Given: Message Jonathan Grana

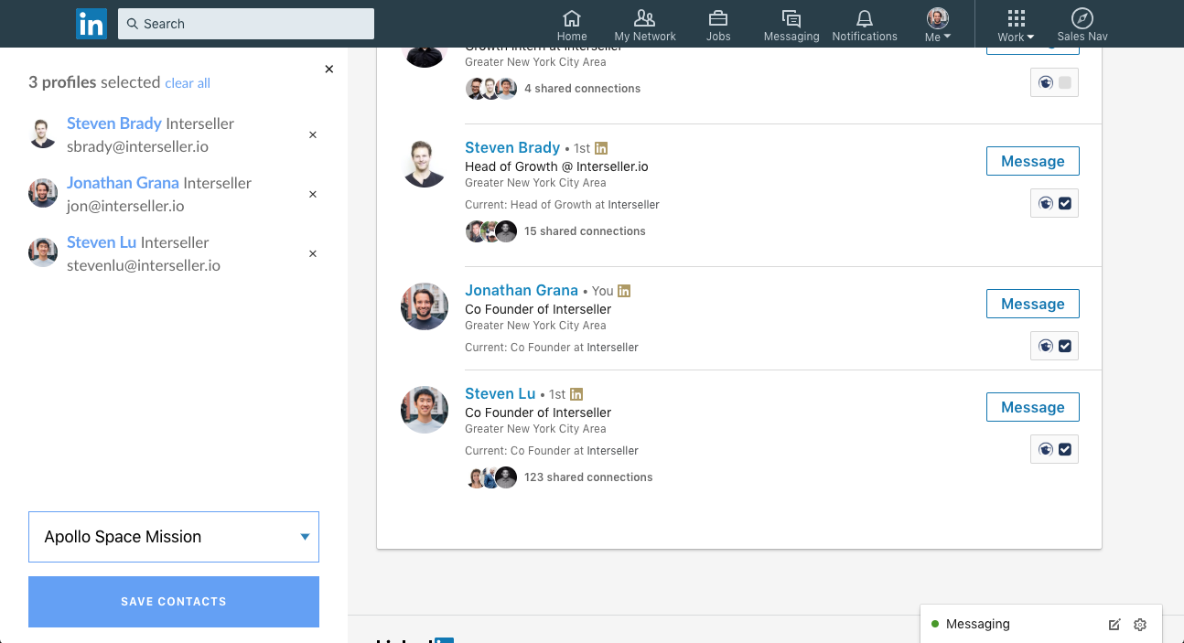Looking at the screenshot, I should [1032, 304].
